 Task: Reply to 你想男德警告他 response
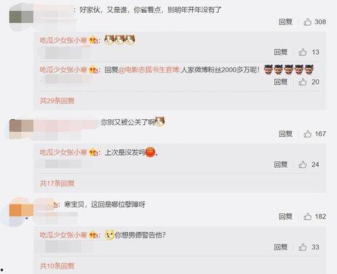[x=281, y=247]
